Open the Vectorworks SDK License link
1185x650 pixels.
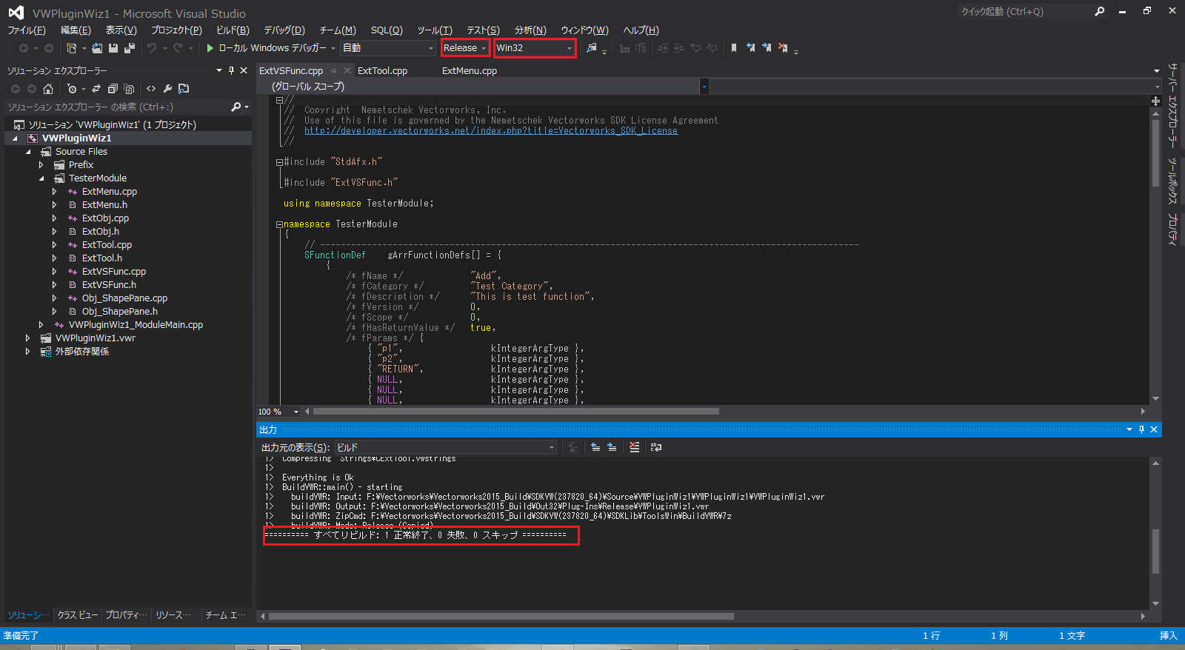[x=491, y=131]
